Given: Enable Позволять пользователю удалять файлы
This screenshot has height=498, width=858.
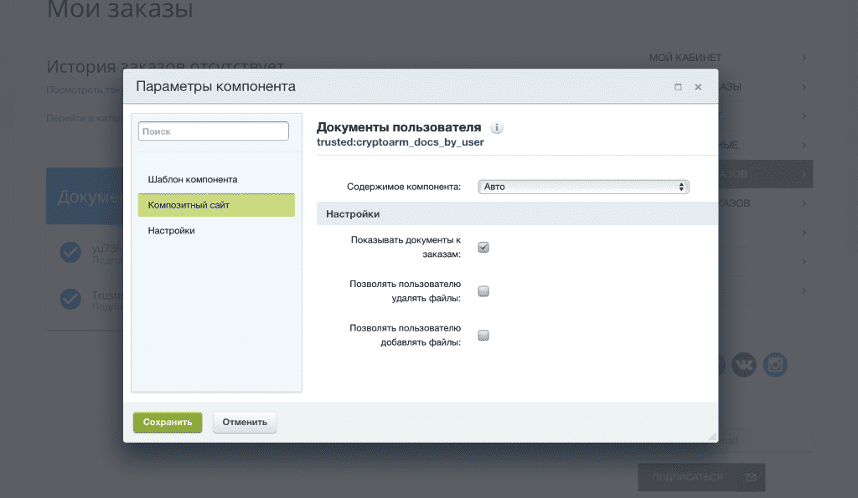Looking at the screenshot, I should (x=483, y=291).
